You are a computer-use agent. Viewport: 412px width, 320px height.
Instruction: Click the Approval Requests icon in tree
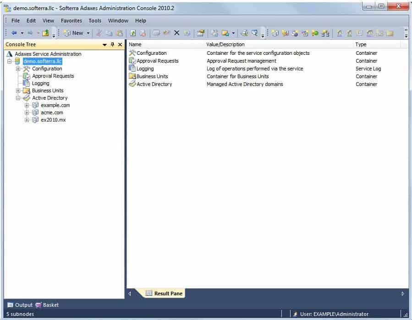pyautogui.click(x=27, y=76)
